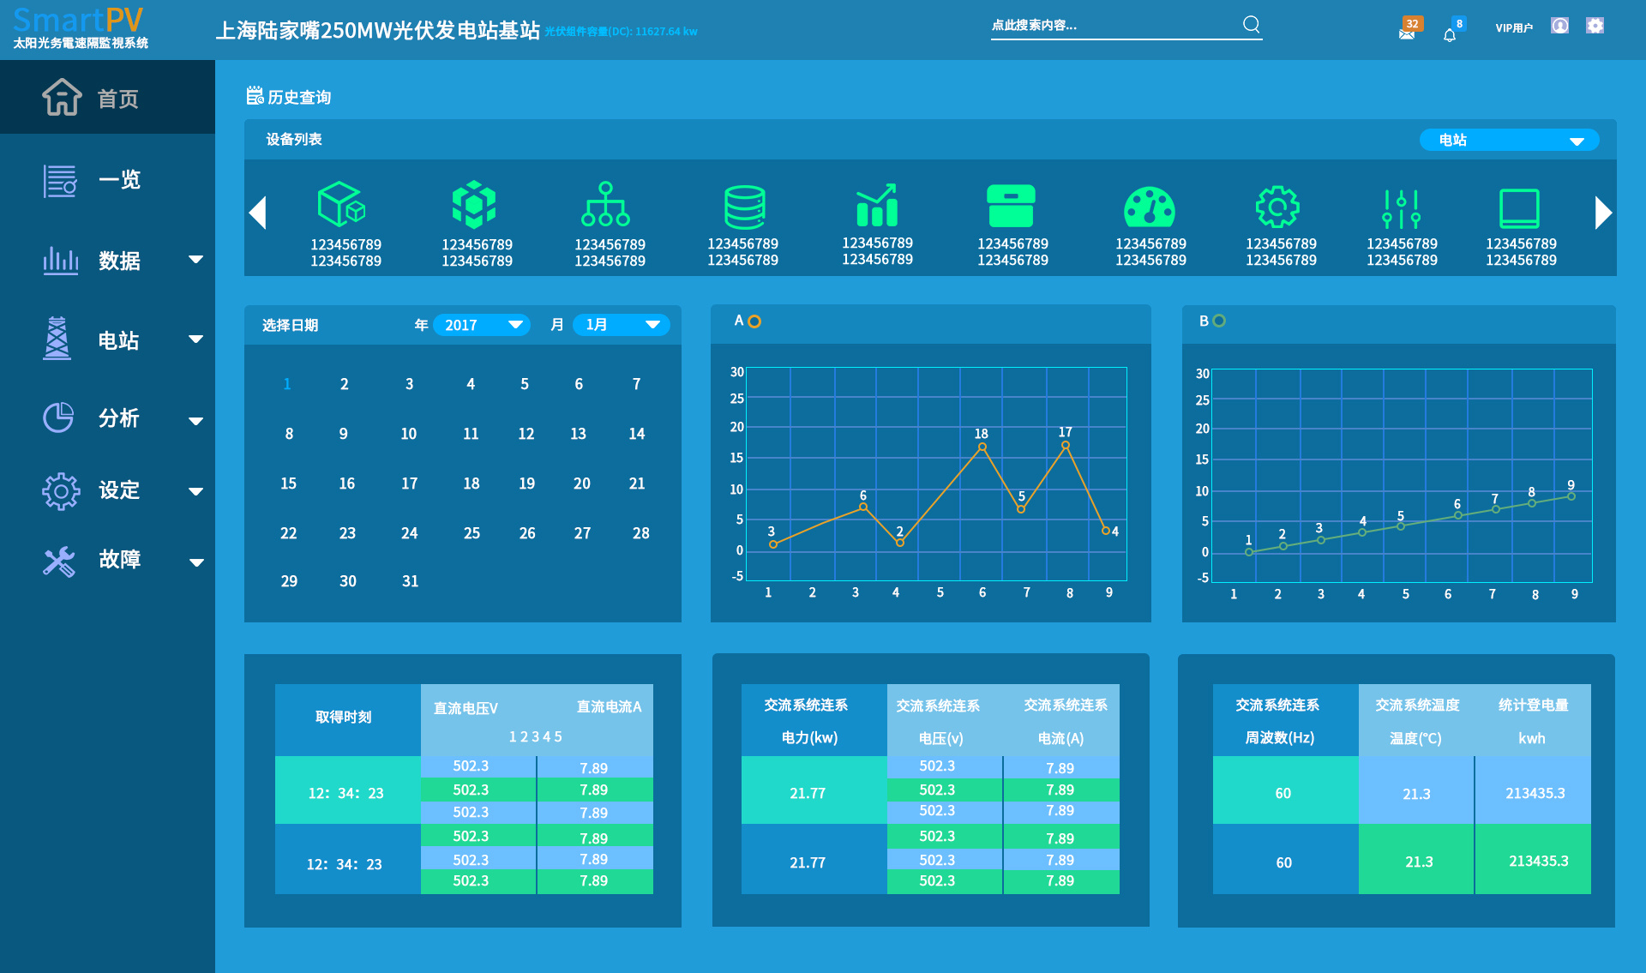The image size is (1646, 973).
Task: Open the bell alerts icon
Action: (x=1450, y=34)
